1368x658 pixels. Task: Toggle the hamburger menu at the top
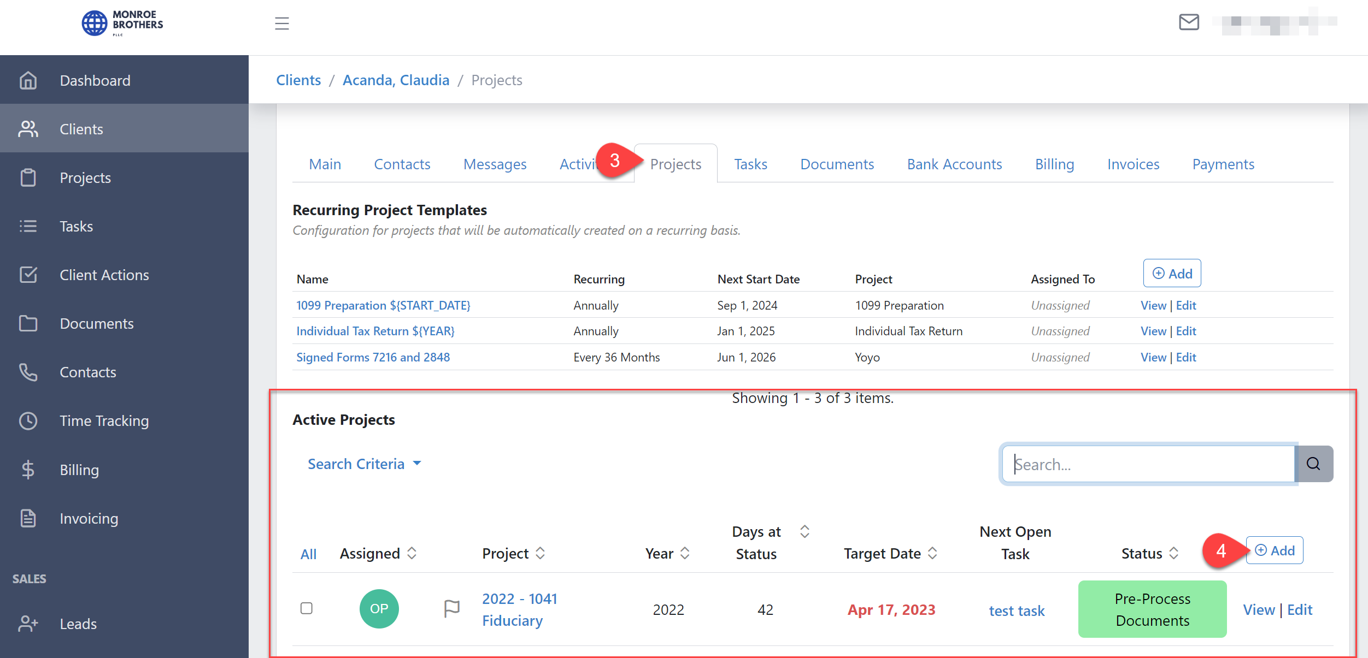coord(281,23)
